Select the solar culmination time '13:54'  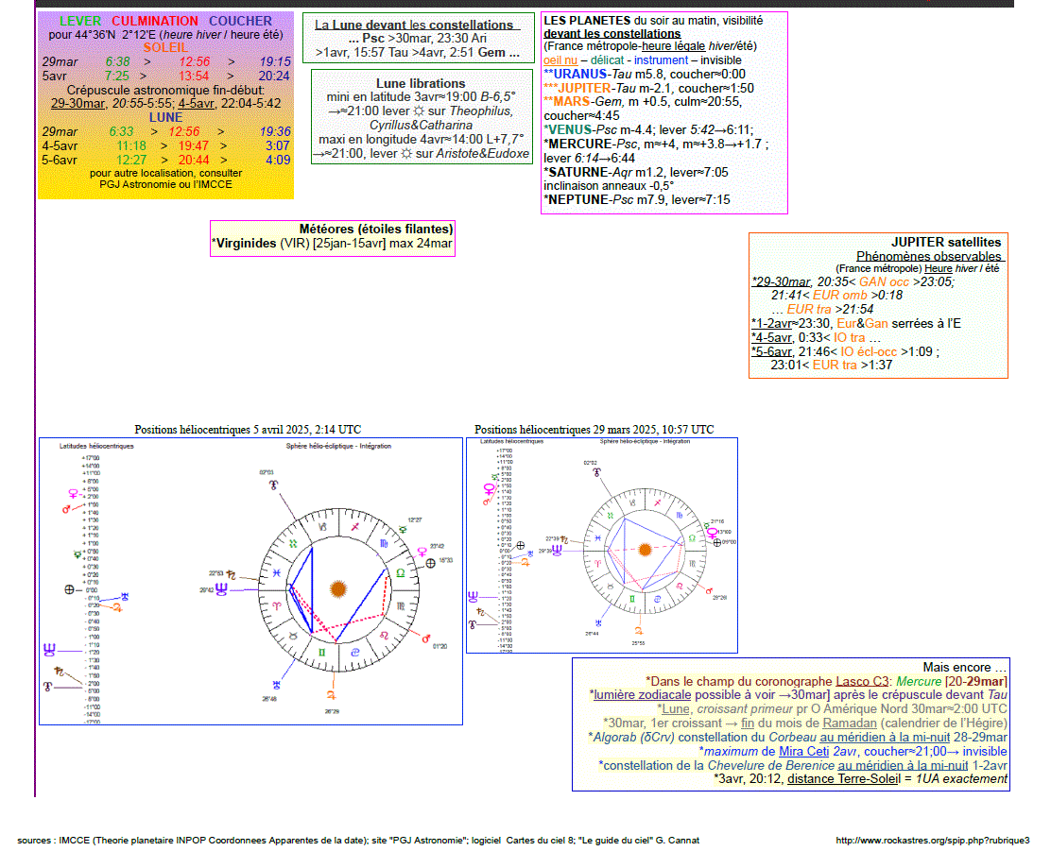point(194,76)
